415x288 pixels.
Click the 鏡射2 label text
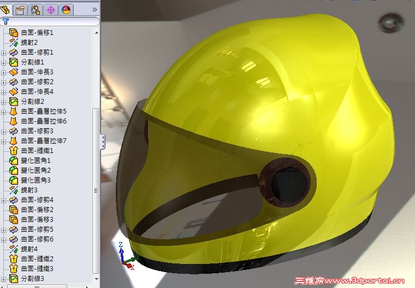click(x=29, y=43)
